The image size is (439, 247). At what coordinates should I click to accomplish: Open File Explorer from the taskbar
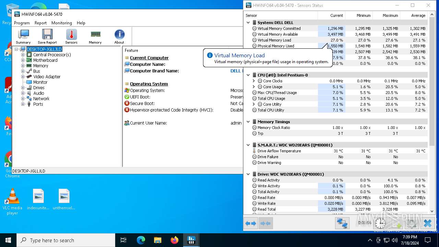coord(158,240)
